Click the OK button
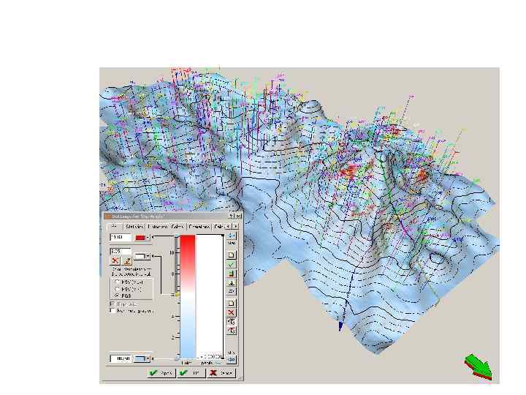The width and height of the screenshot is (526, 395). click(191, 373)
